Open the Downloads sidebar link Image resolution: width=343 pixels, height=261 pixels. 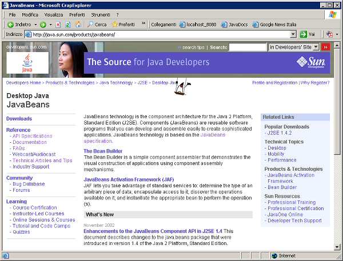tap(19, 118)
